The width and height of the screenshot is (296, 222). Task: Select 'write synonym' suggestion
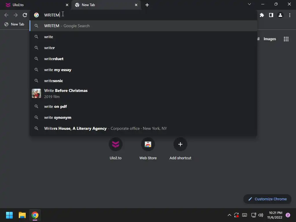click(x=143, y=117)
